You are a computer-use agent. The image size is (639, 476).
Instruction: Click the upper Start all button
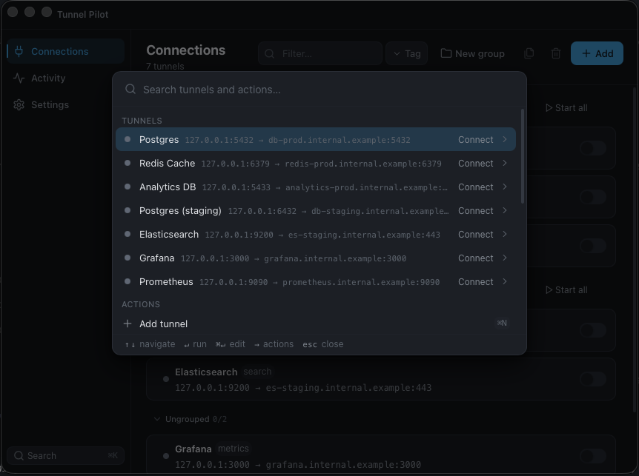click(566, 108)
